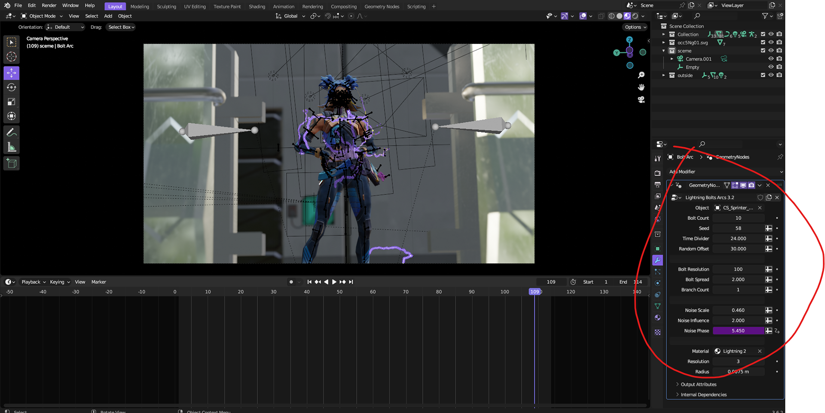825x413 pixels.
Task: Open the Object properties tab icon
Action: (x=657, y=249)
